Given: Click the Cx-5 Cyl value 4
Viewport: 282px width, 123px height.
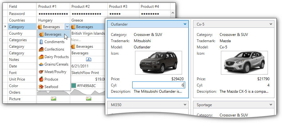Looking at the screenshot, I should point(268,85).
